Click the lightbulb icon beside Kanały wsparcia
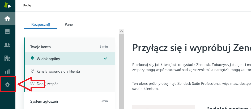The image size is (251, 109). click(x=32, y=71)
